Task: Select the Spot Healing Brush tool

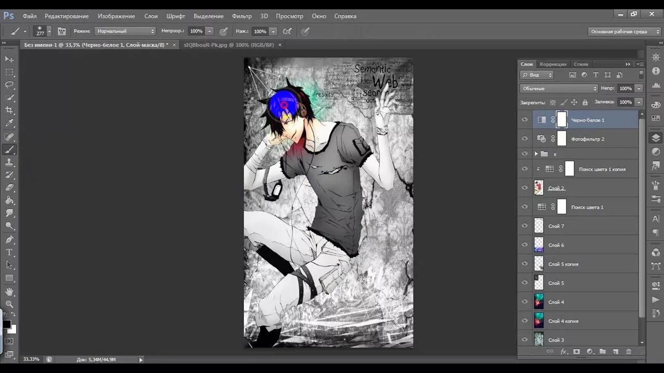Action: [x=9, y=137]
